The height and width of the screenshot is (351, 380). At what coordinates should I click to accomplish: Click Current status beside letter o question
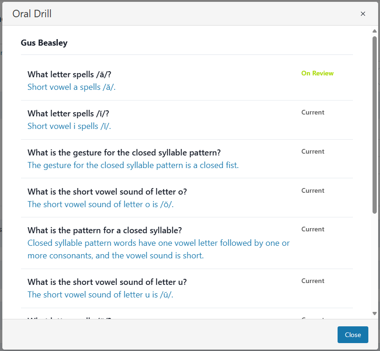pyautogui.click(x=312, y=190)
